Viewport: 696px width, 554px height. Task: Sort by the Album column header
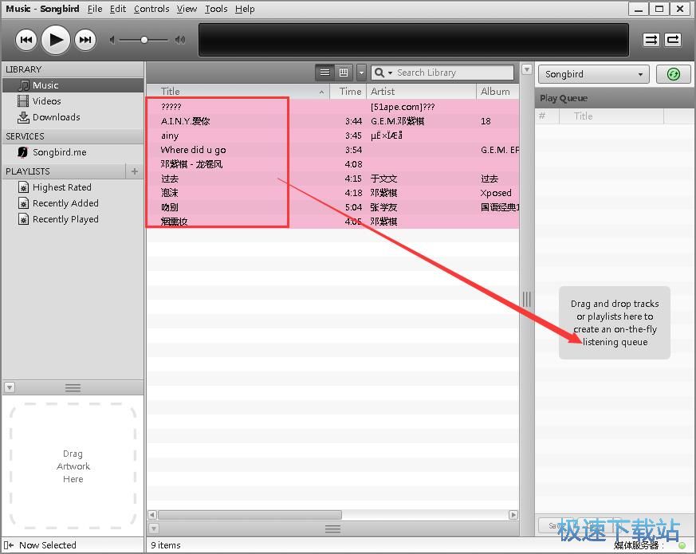point(497,92)
